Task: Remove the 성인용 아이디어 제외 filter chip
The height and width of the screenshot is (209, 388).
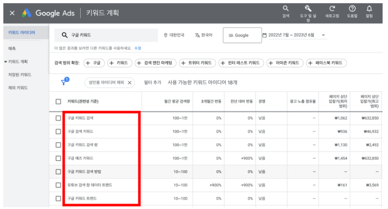Action: 130,83
